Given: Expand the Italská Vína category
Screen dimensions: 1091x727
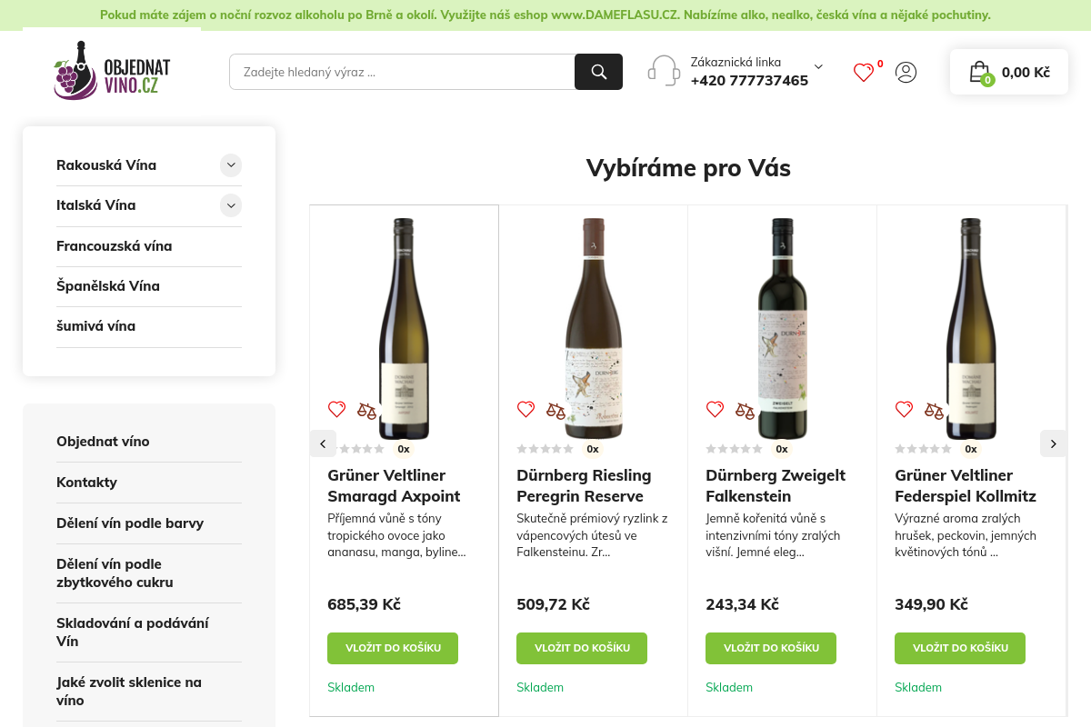Looking at the screenshot, I should 231,205.
